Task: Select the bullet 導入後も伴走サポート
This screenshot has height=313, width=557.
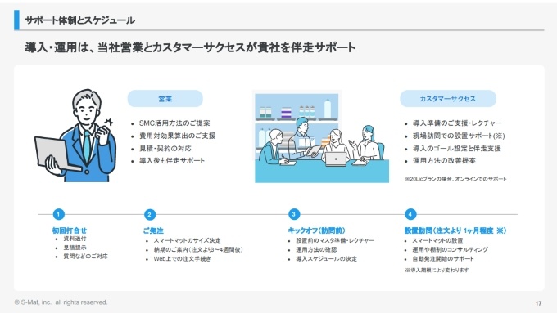Action: [172, 160]
